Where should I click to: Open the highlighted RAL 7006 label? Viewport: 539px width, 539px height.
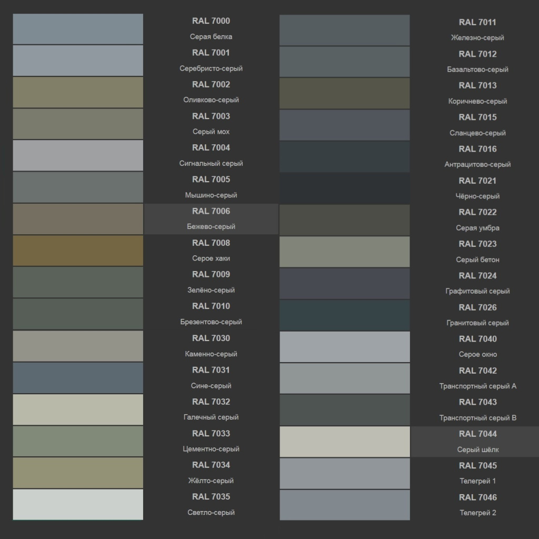[211, 219]
